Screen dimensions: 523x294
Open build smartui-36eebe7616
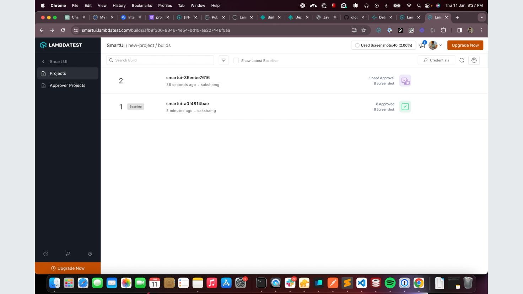coord(188,77)
